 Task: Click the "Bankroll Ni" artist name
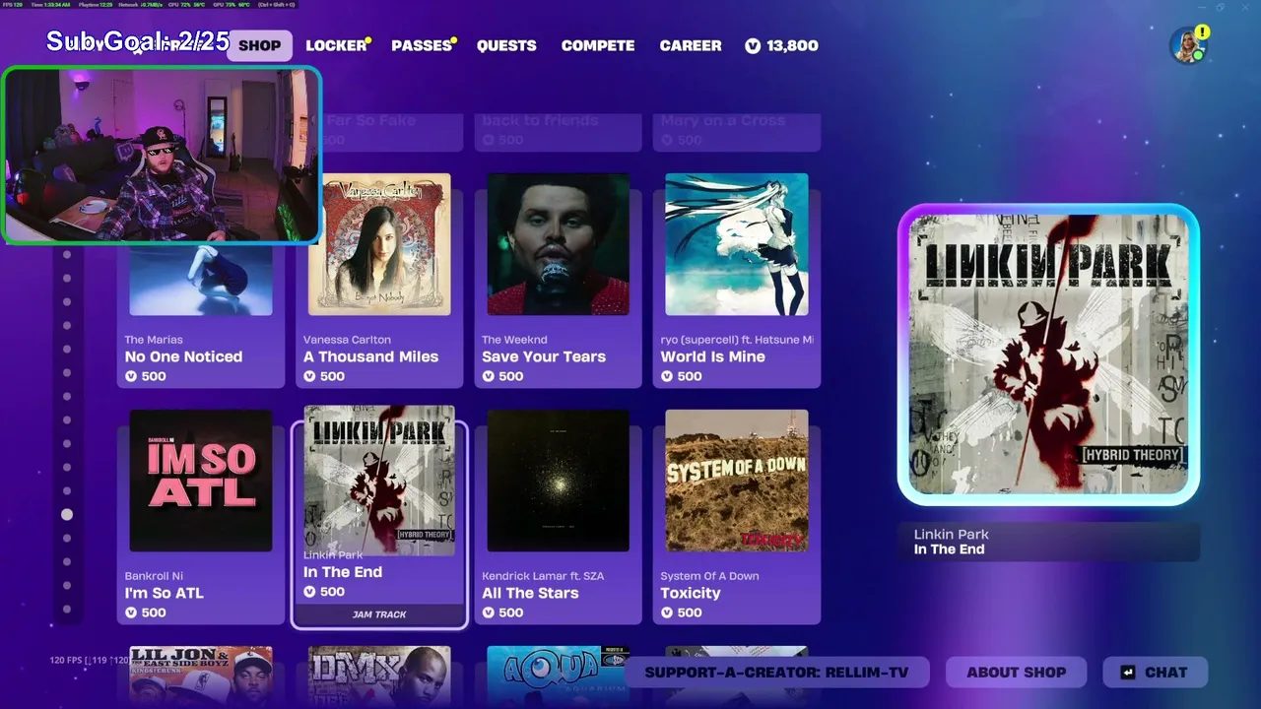[x=154, y=576]
